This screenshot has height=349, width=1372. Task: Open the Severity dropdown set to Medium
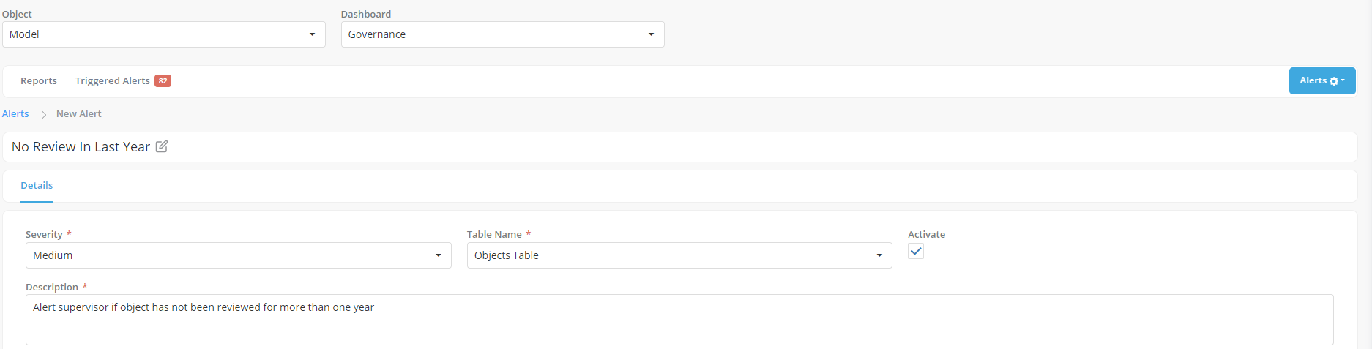[238, 255]
